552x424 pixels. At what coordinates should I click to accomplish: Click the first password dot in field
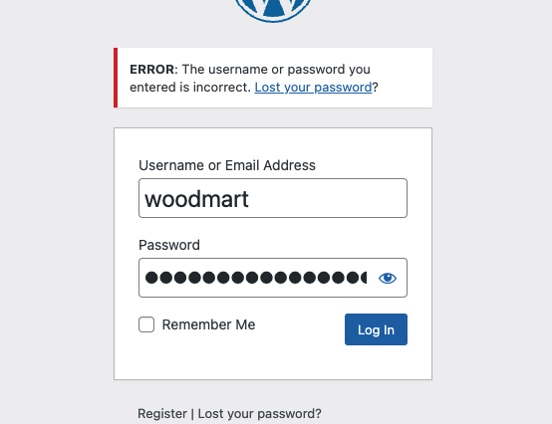[x=151, y=278]
